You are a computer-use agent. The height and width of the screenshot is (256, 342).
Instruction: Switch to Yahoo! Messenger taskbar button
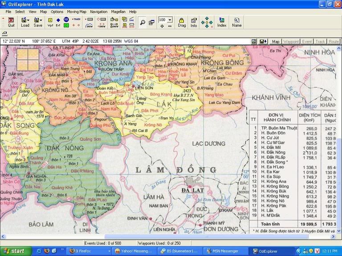pos(134,251)
